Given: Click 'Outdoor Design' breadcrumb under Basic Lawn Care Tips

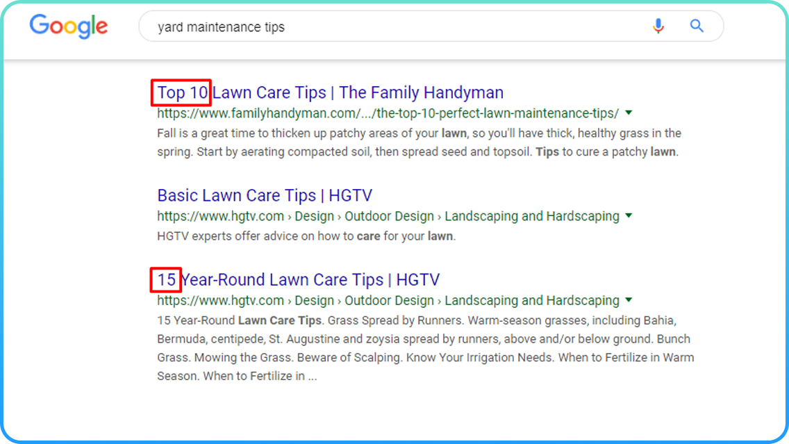Looking at the screenshot, I should point(389,216).
